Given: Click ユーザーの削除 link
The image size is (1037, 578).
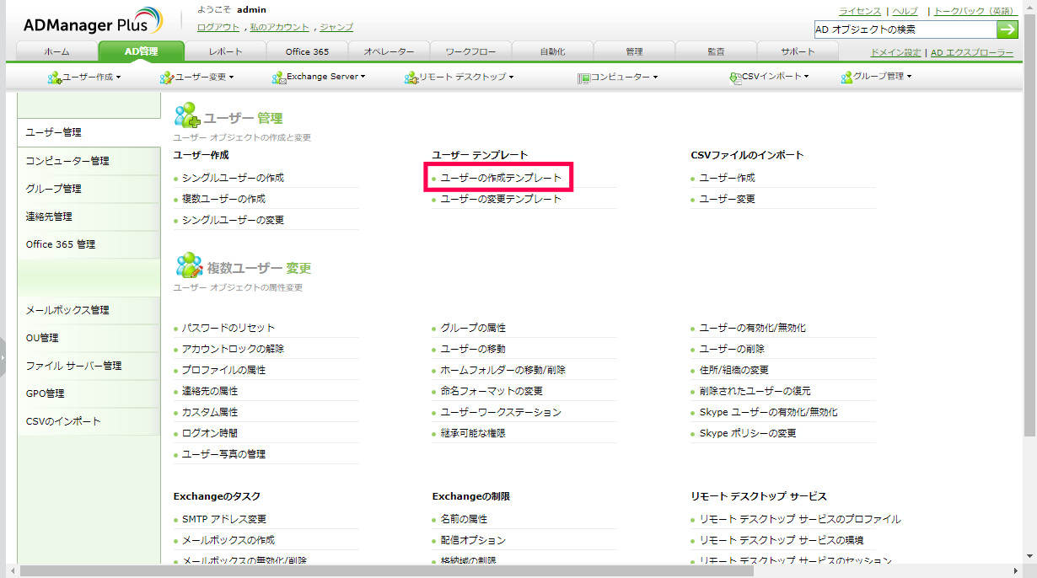Looking at the screenshot, I should tap(732, 349).
